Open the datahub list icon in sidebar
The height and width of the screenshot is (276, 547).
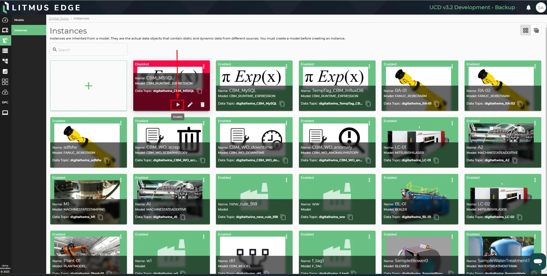tap(5, 51)
